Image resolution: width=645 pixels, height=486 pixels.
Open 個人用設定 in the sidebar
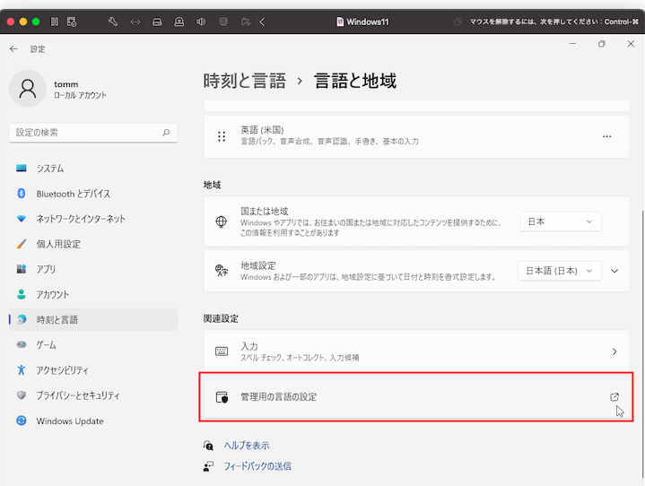tap(93, 244)
